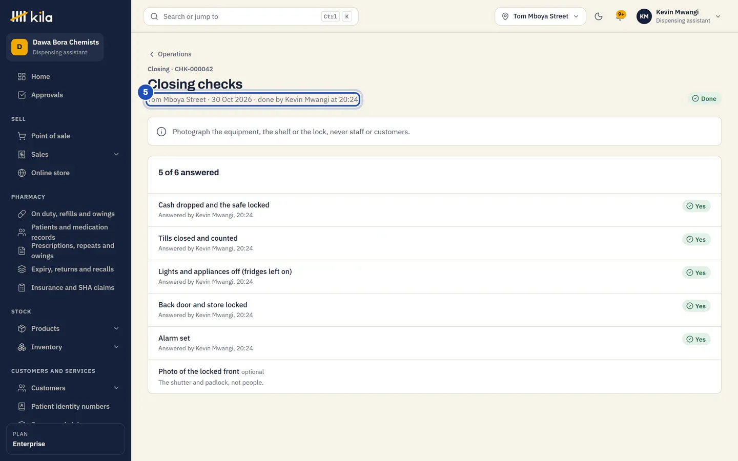Click the Patient identity numbers badge icon
738x461 pixels.
22,406
